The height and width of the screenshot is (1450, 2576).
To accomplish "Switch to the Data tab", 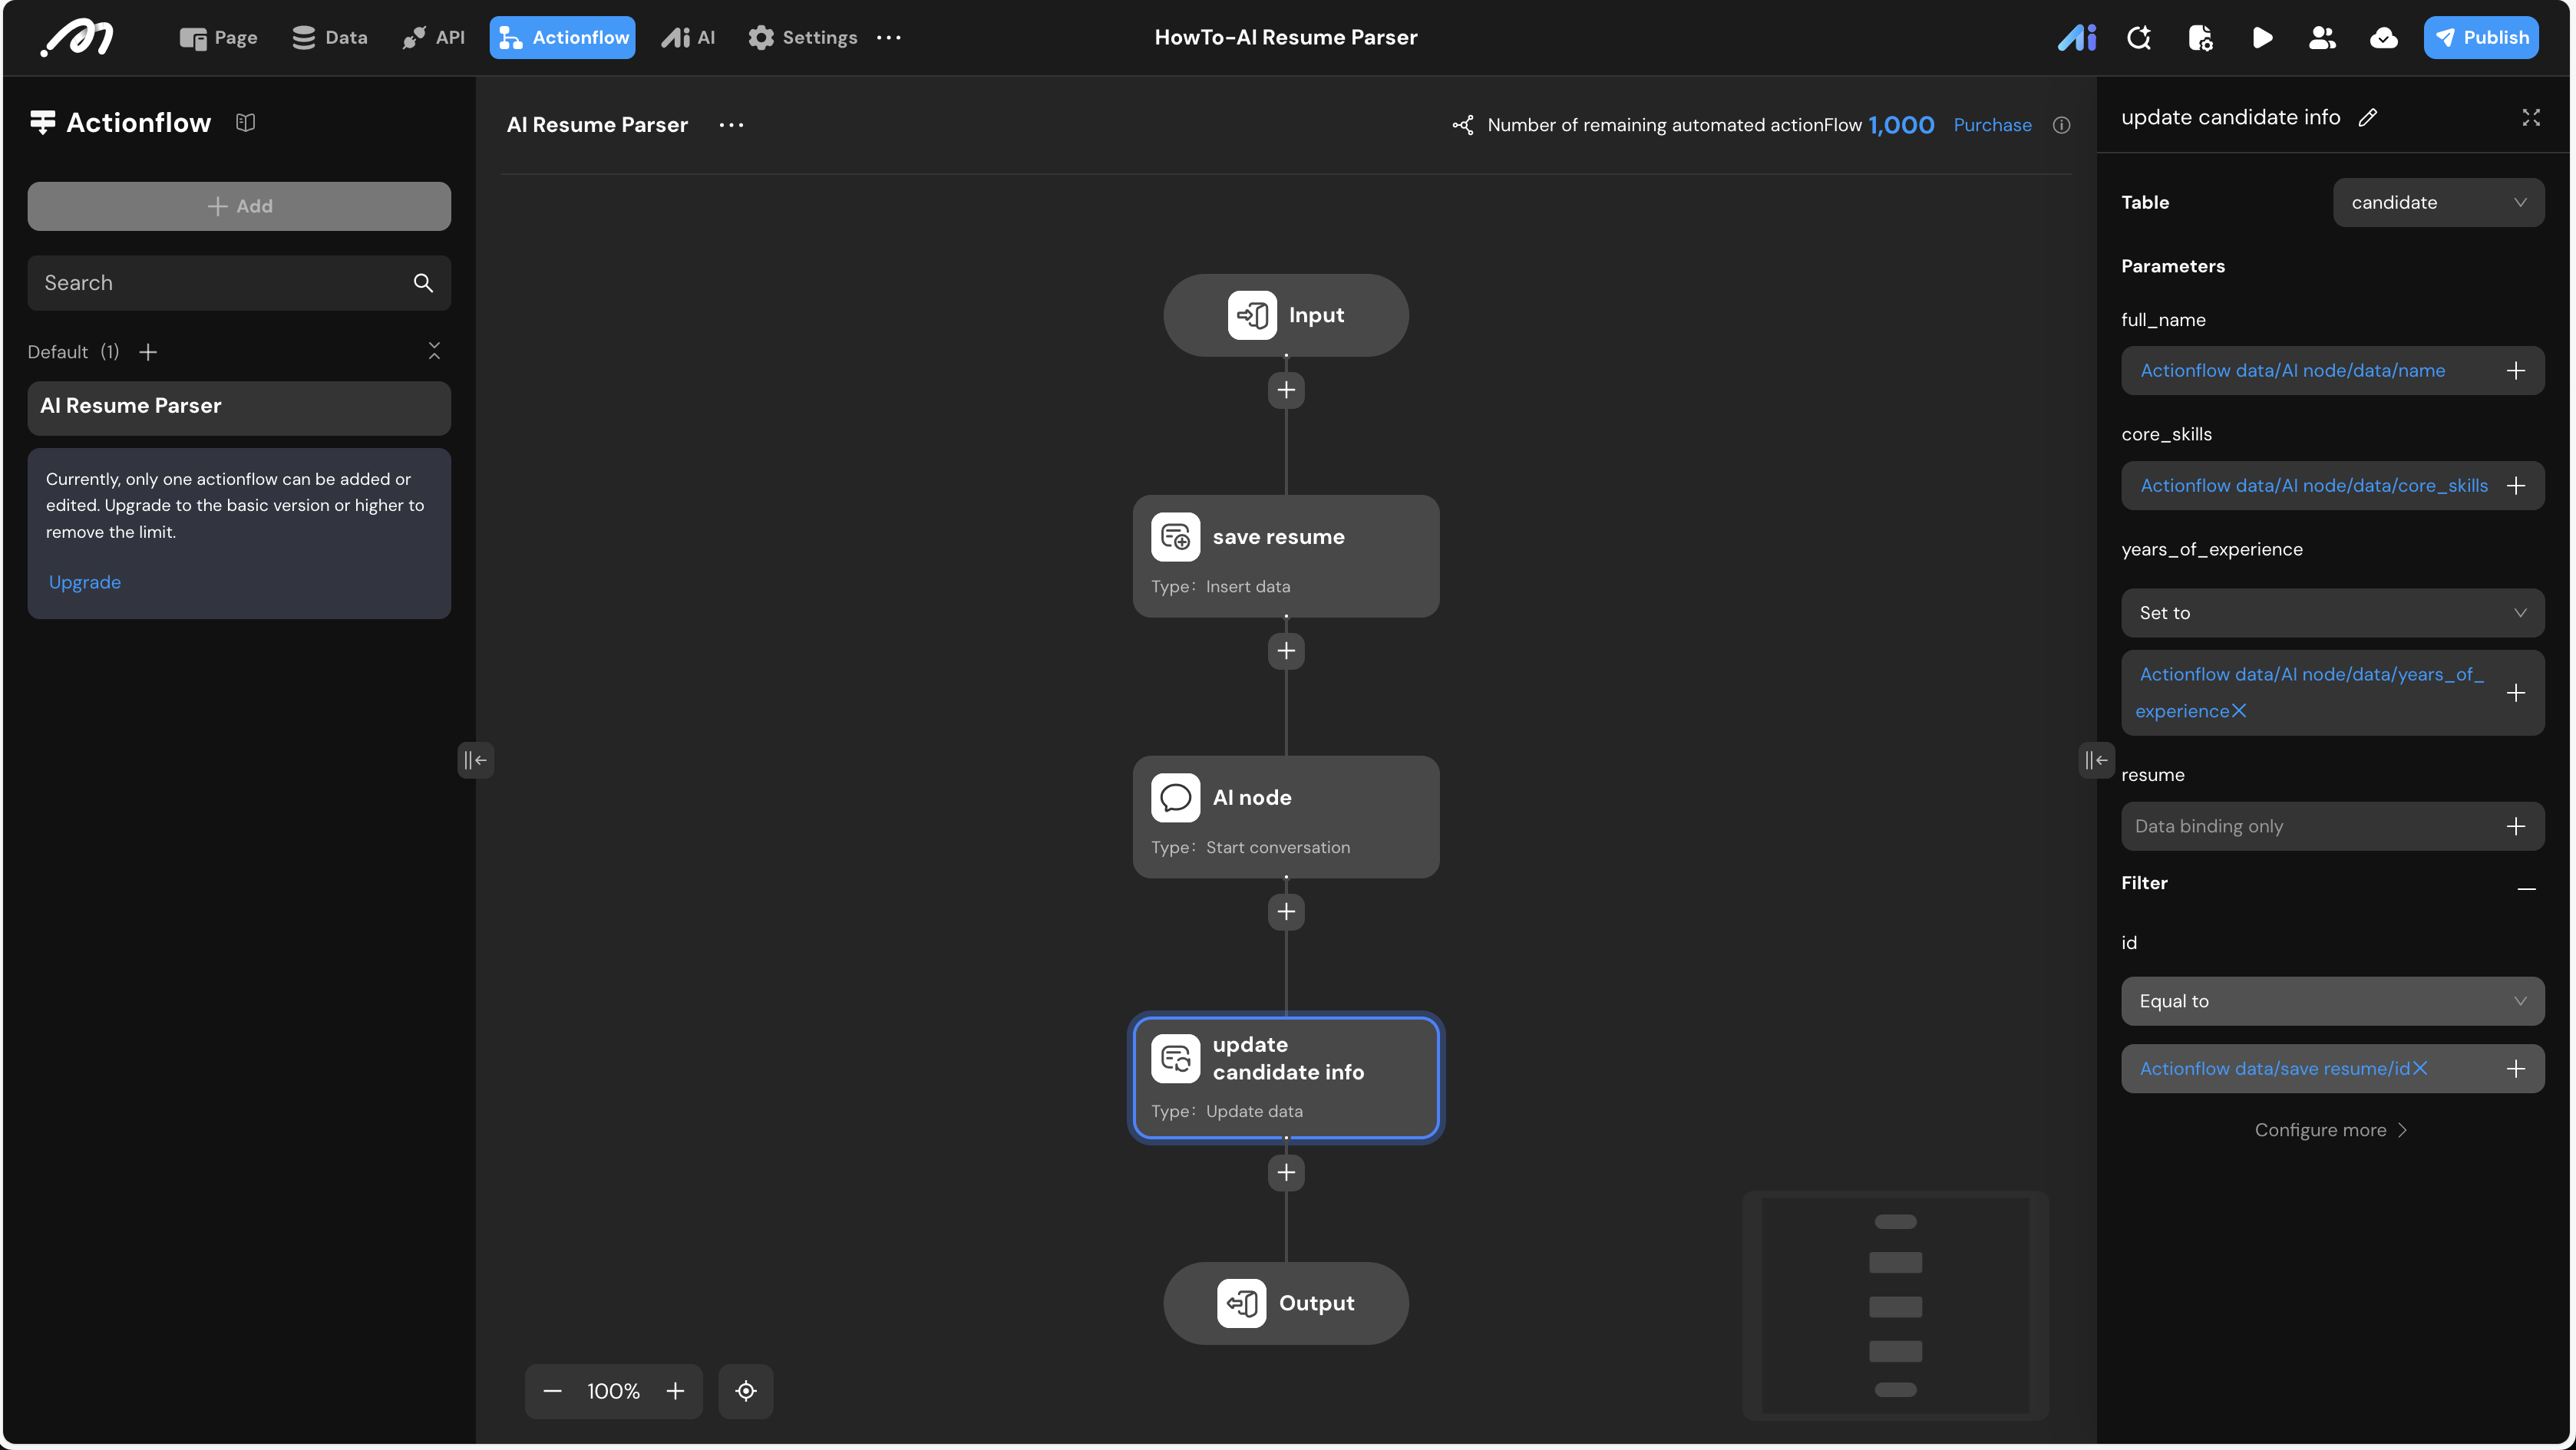I will click(330, 38).
